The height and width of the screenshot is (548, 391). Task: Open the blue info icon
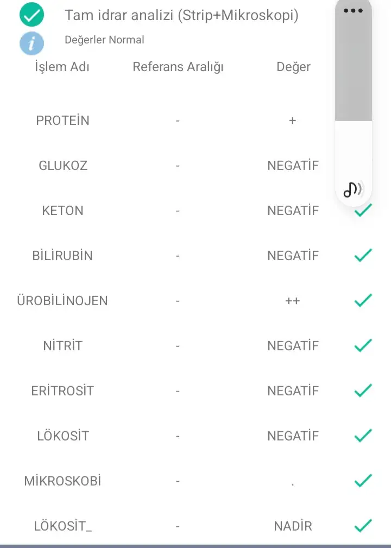[32, 43]
